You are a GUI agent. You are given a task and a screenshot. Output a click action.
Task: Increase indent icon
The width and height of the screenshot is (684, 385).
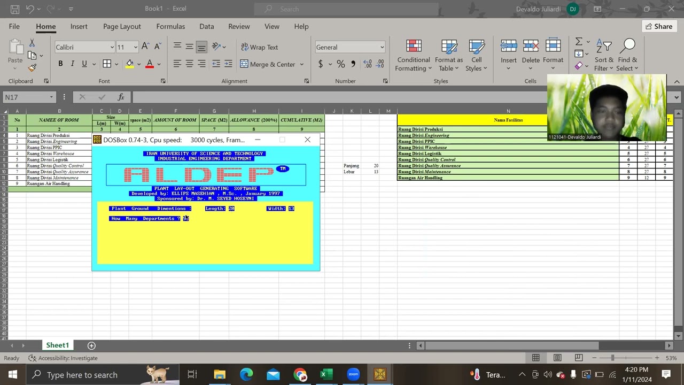coord(228,64)
